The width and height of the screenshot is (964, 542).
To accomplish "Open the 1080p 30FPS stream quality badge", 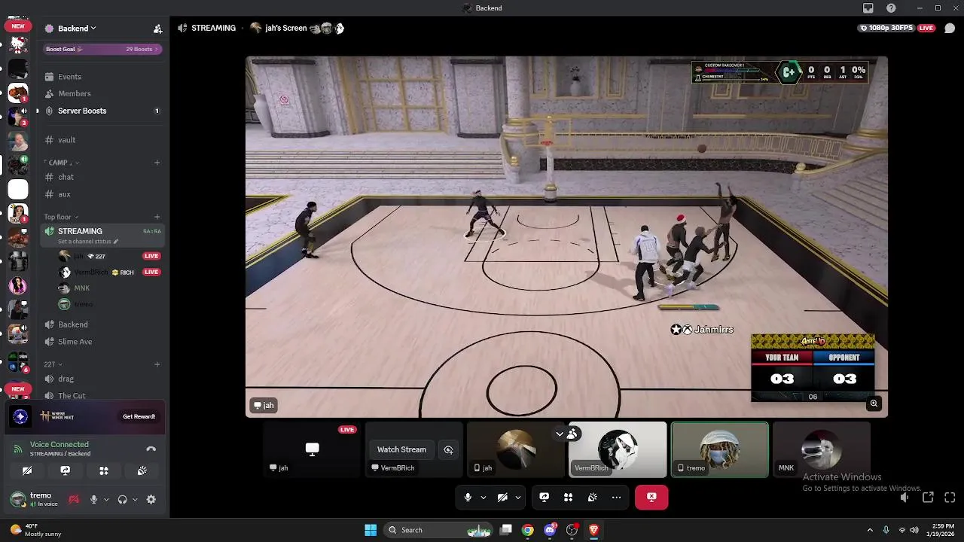I will click(x=886, y=28).
